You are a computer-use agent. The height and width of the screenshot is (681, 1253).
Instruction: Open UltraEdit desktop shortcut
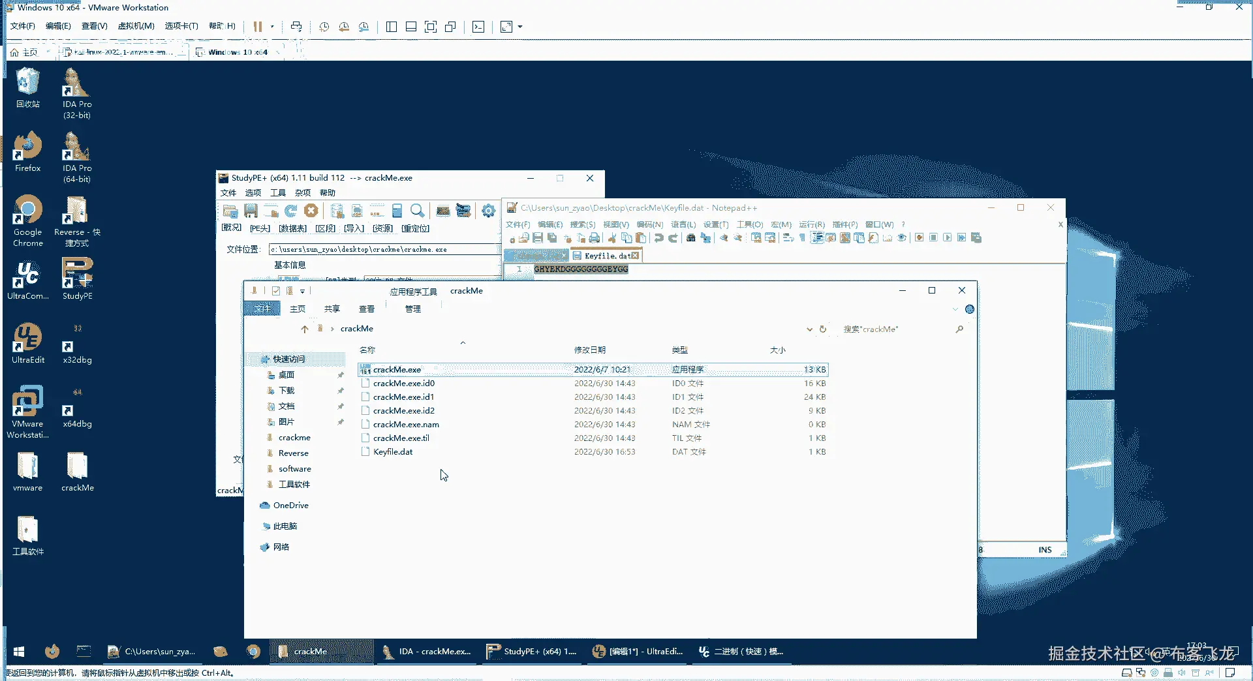28,343
